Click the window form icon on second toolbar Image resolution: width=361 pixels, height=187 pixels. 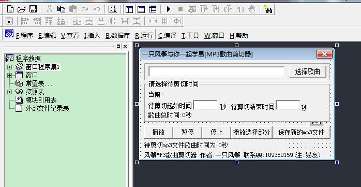pos(9,21)
